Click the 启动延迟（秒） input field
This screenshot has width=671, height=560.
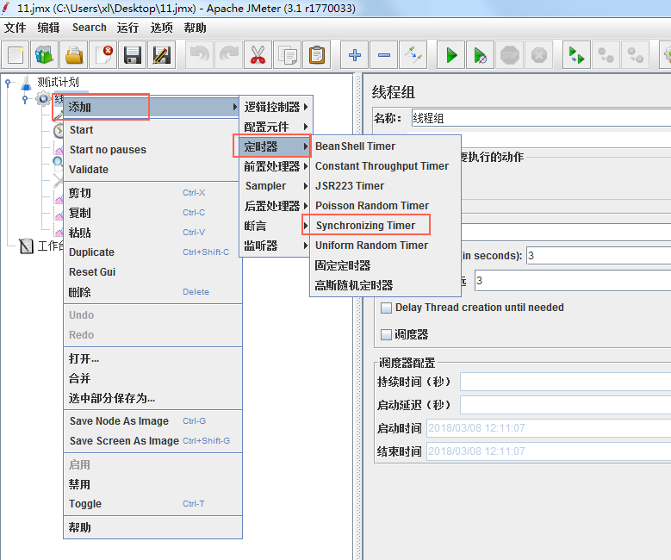[x=565, y=405]
